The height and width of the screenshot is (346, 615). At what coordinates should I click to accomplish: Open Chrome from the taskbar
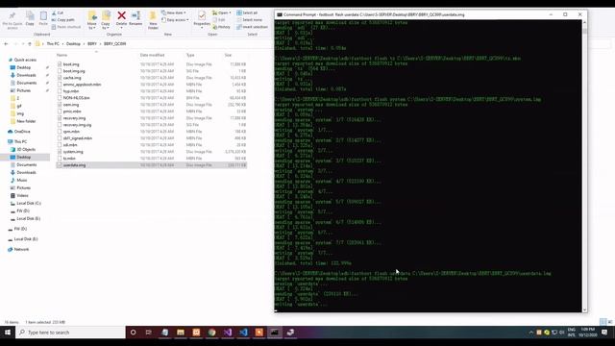211,333
